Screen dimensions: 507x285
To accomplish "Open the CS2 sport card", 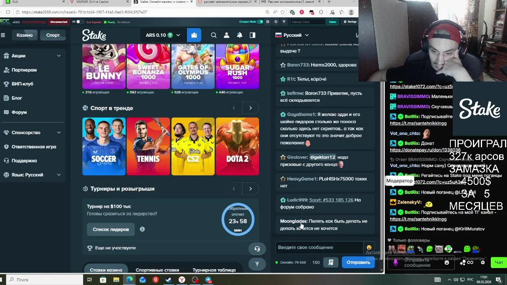I will 193,146.
